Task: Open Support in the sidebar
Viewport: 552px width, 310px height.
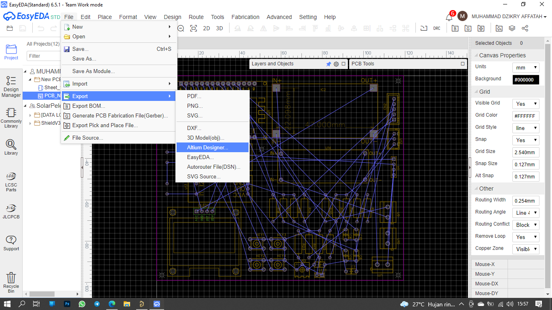Action: 11,243
